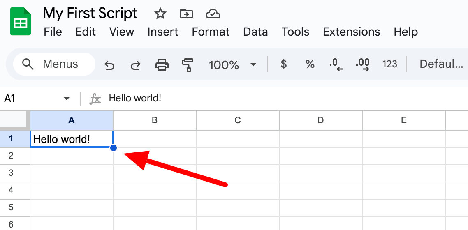Open the Data menu
This screenshot has width=468, height=230.
(255, 32)
